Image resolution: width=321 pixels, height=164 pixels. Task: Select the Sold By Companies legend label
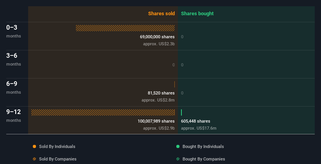(58, 159)
